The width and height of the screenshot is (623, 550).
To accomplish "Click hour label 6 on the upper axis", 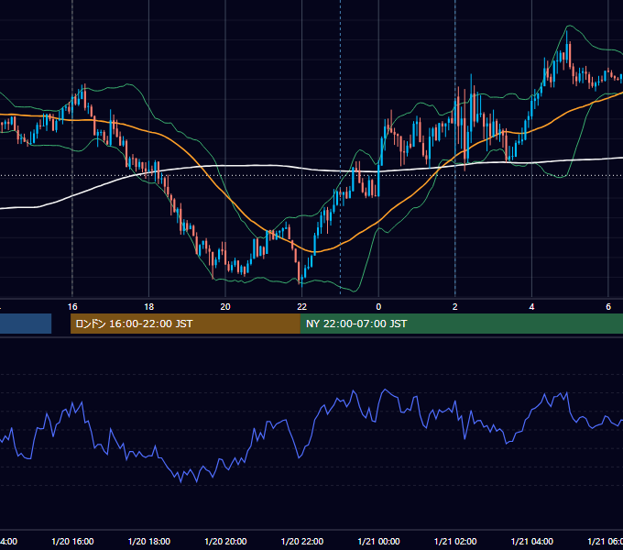I will click(608, 307).
